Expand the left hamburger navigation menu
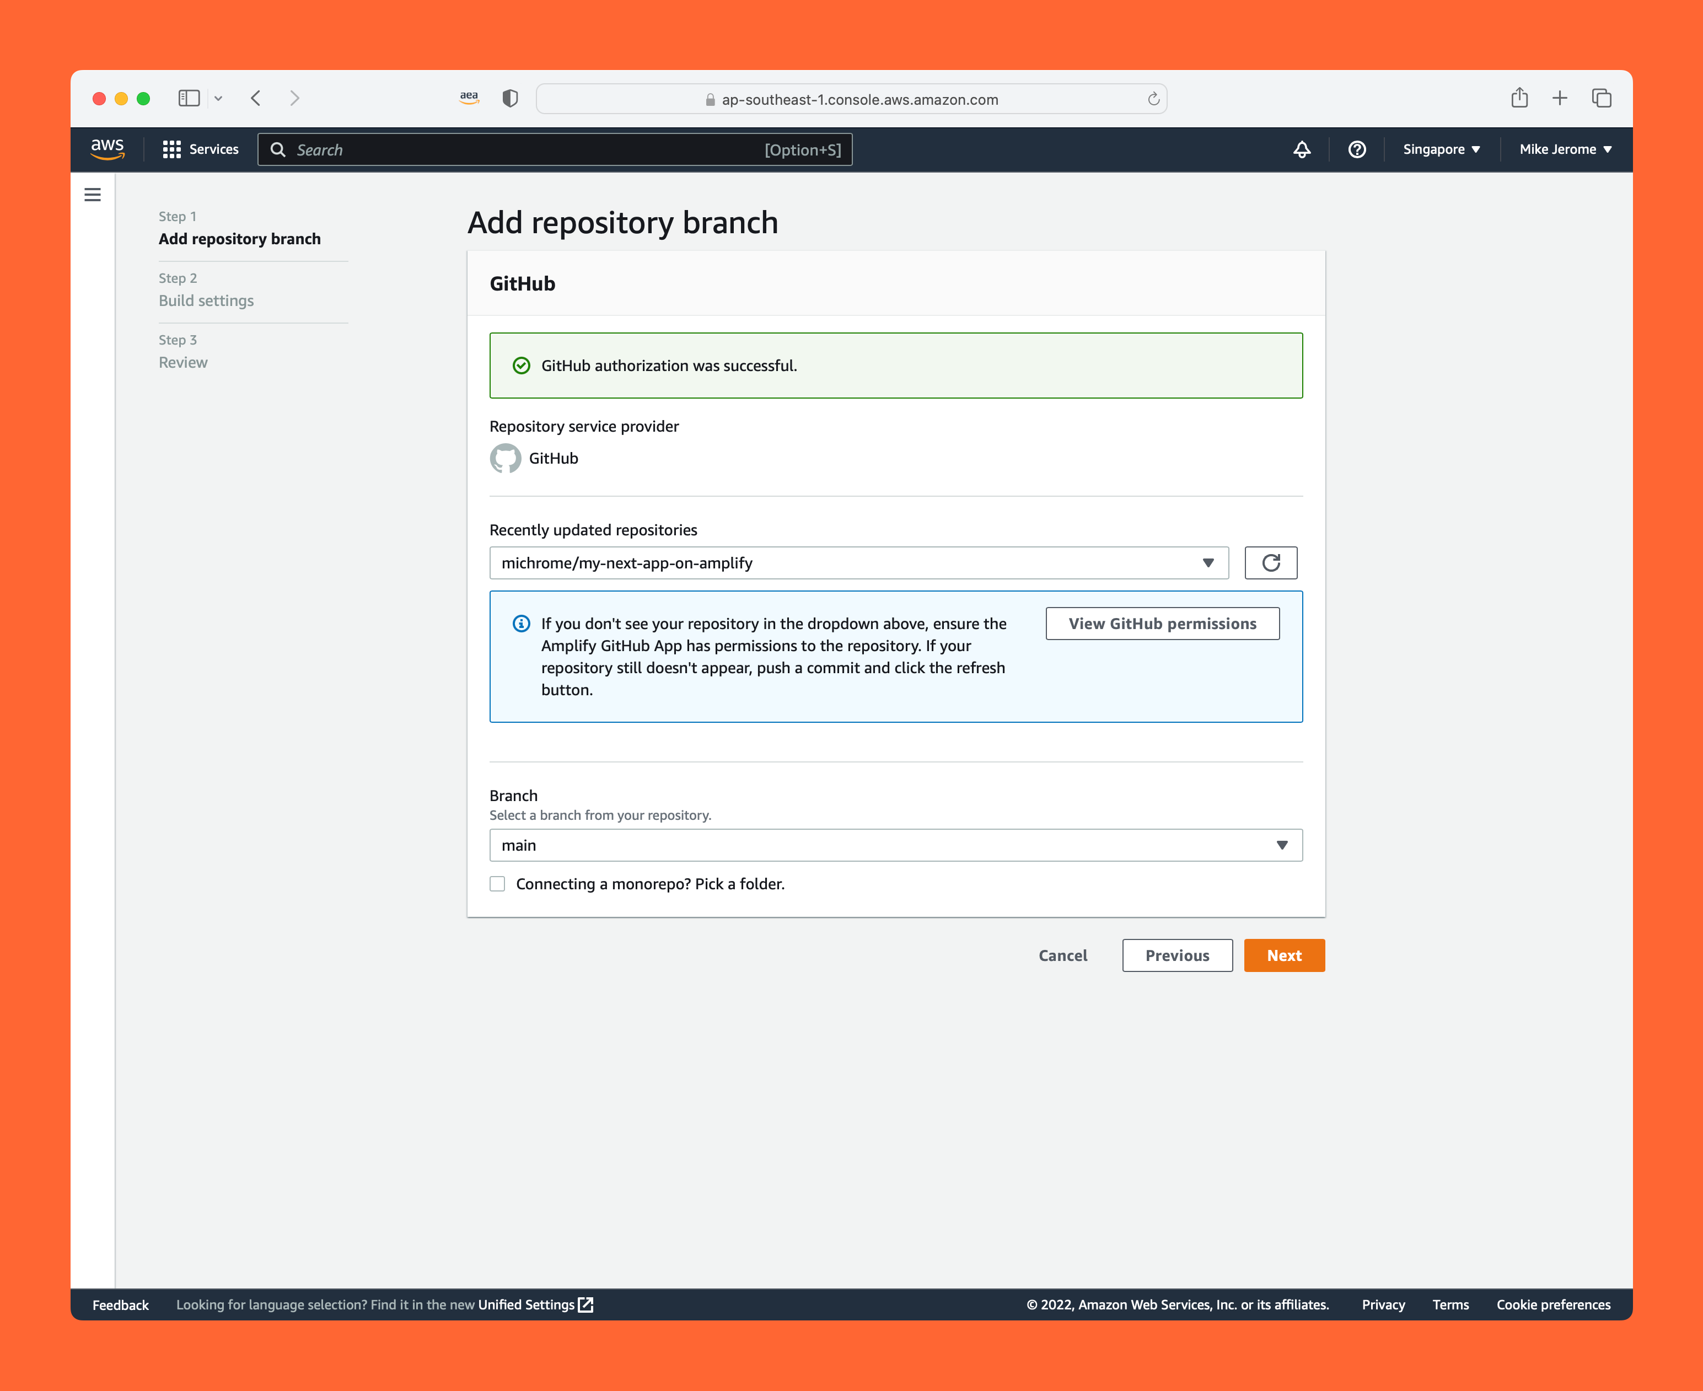Screen dimensions: 1703x1391 tap(93, 195)
